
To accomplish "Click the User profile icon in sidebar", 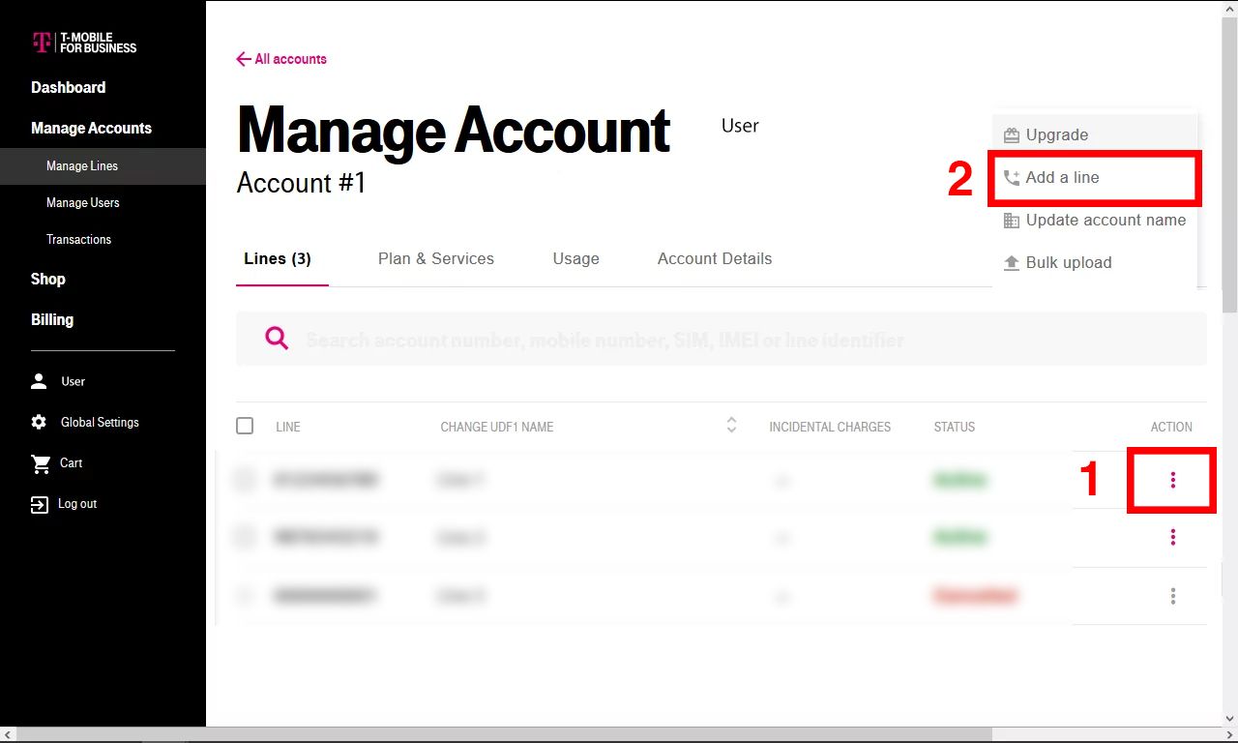I will click(x=39, y=381).
